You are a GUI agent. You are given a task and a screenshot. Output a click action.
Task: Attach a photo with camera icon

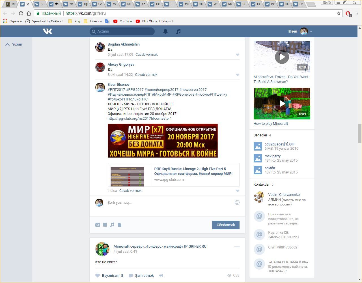pos(98,225)
